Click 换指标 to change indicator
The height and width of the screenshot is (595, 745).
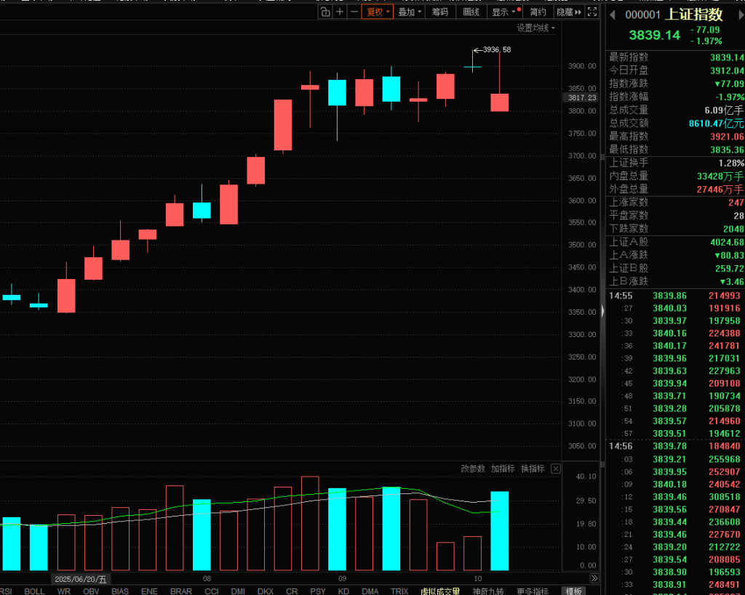[x=533, y=469]
